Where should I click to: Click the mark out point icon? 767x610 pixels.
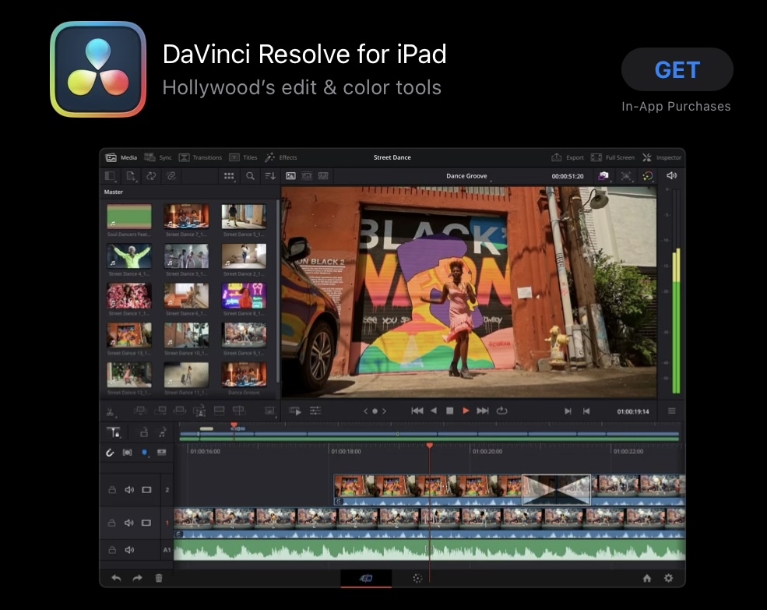[586, 411]
